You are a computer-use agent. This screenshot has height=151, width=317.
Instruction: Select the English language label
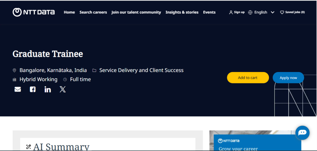[261, 12]
